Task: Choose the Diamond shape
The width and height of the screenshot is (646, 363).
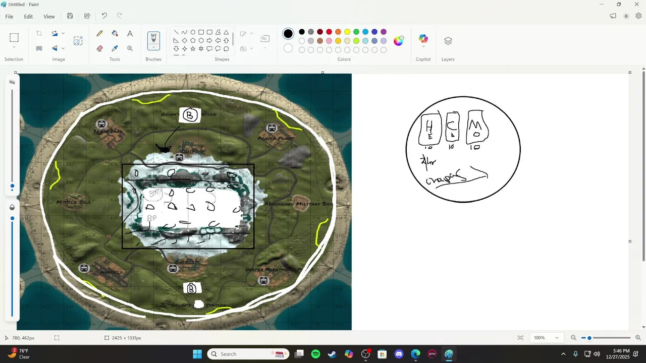Action: point(184,40)
